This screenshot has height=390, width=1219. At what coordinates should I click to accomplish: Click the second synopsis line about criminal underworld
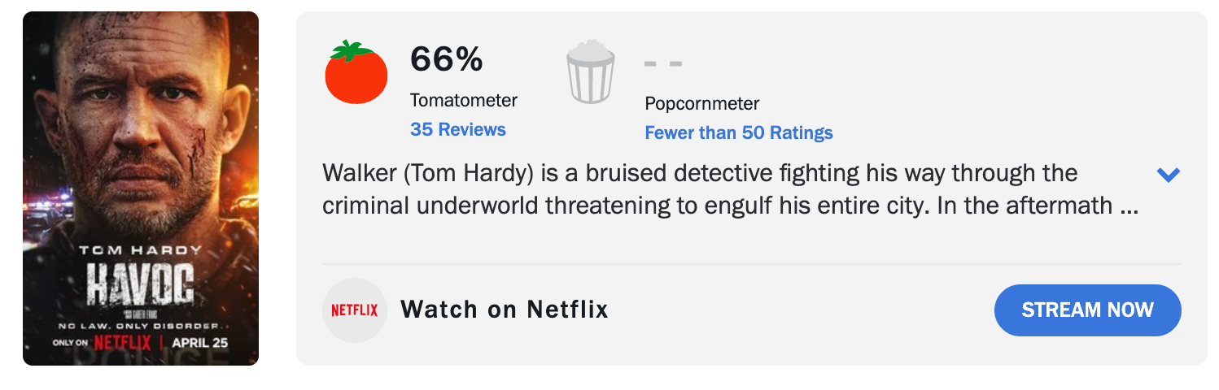(x=730, y=206)
